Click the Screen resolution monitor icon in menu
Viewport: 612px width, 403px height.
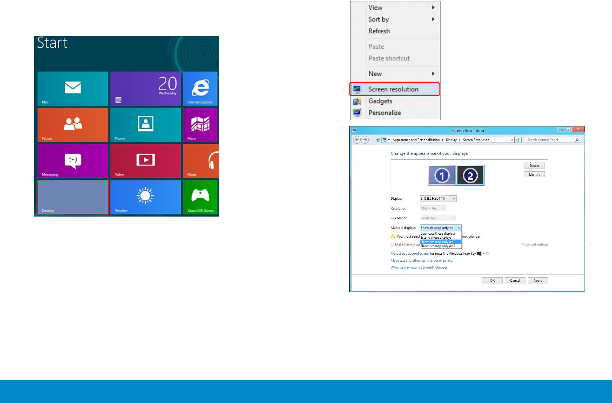[357, 89]
